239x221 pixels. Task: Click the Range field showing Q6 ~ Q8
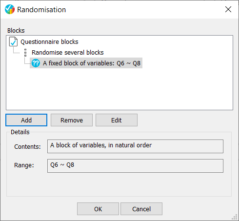[135, 166]
